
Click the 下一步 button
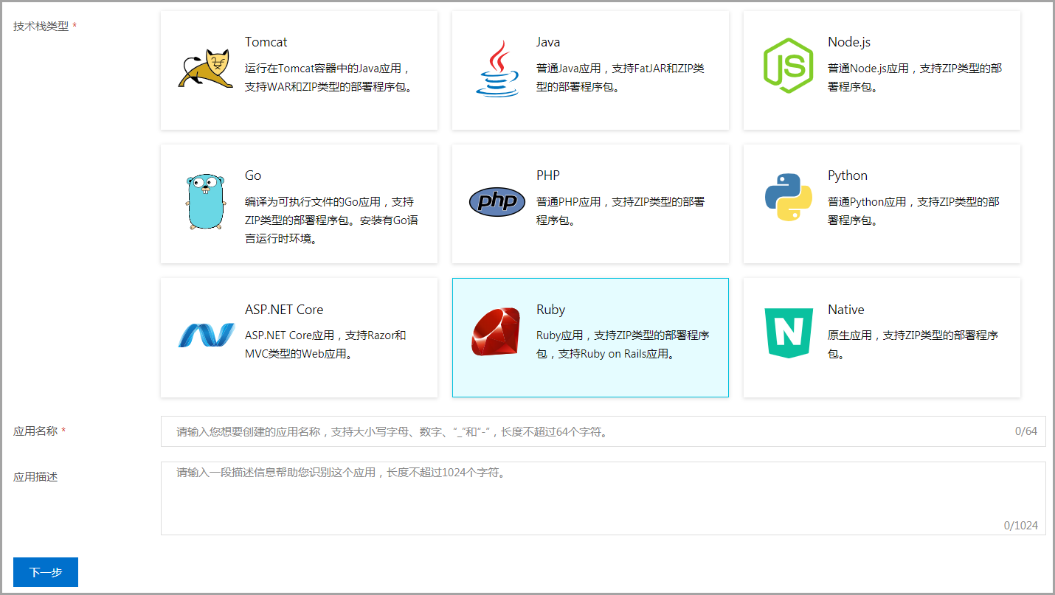(x=46, y=572)
